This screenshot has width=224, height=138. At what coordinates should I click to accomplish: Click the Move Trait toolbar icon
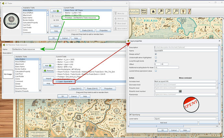[144, 11]
